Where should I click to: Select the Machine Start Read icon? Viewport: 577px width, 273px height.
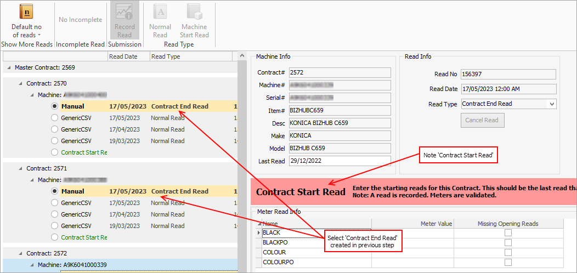coord(195,12)
